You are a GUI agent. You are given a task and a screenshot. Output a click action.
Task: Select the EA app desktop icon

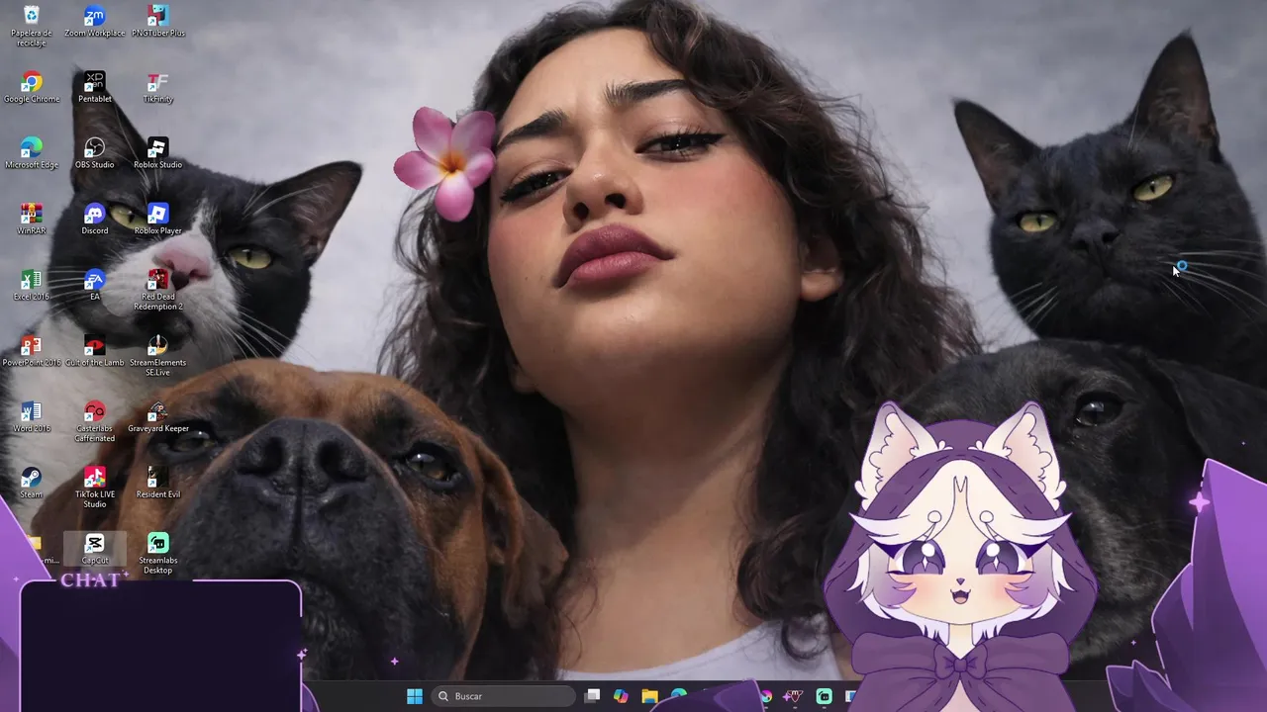coord(94,285)
